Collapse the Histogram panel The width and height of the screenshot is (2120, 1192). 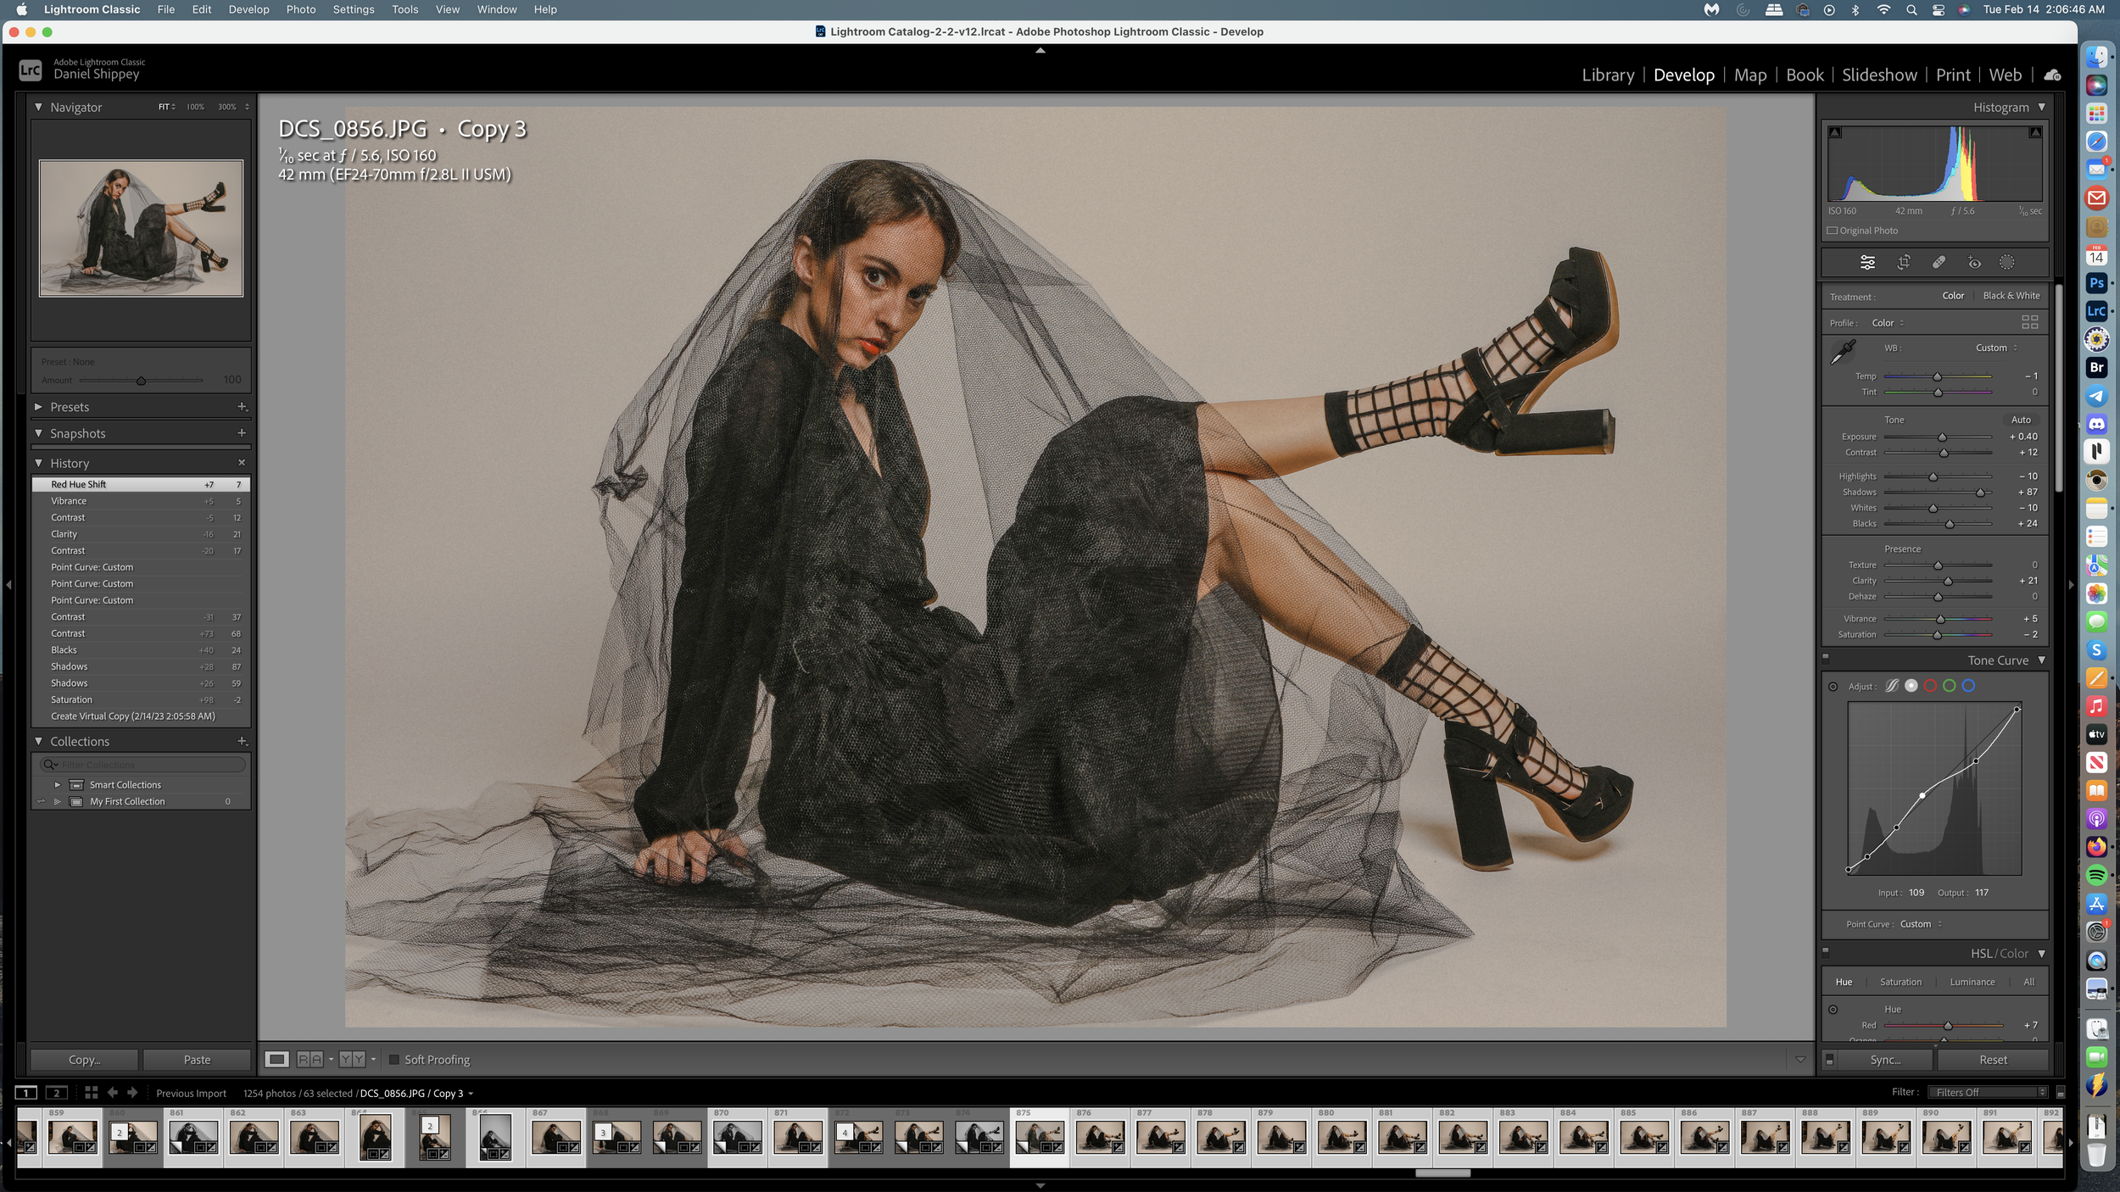point(2041,107)
